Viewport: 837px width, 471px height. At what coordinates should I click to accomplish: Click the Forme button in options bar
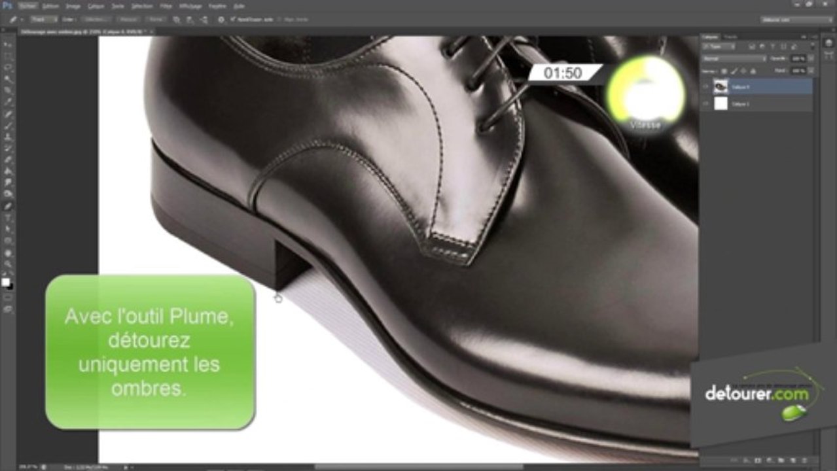[156, 20]
